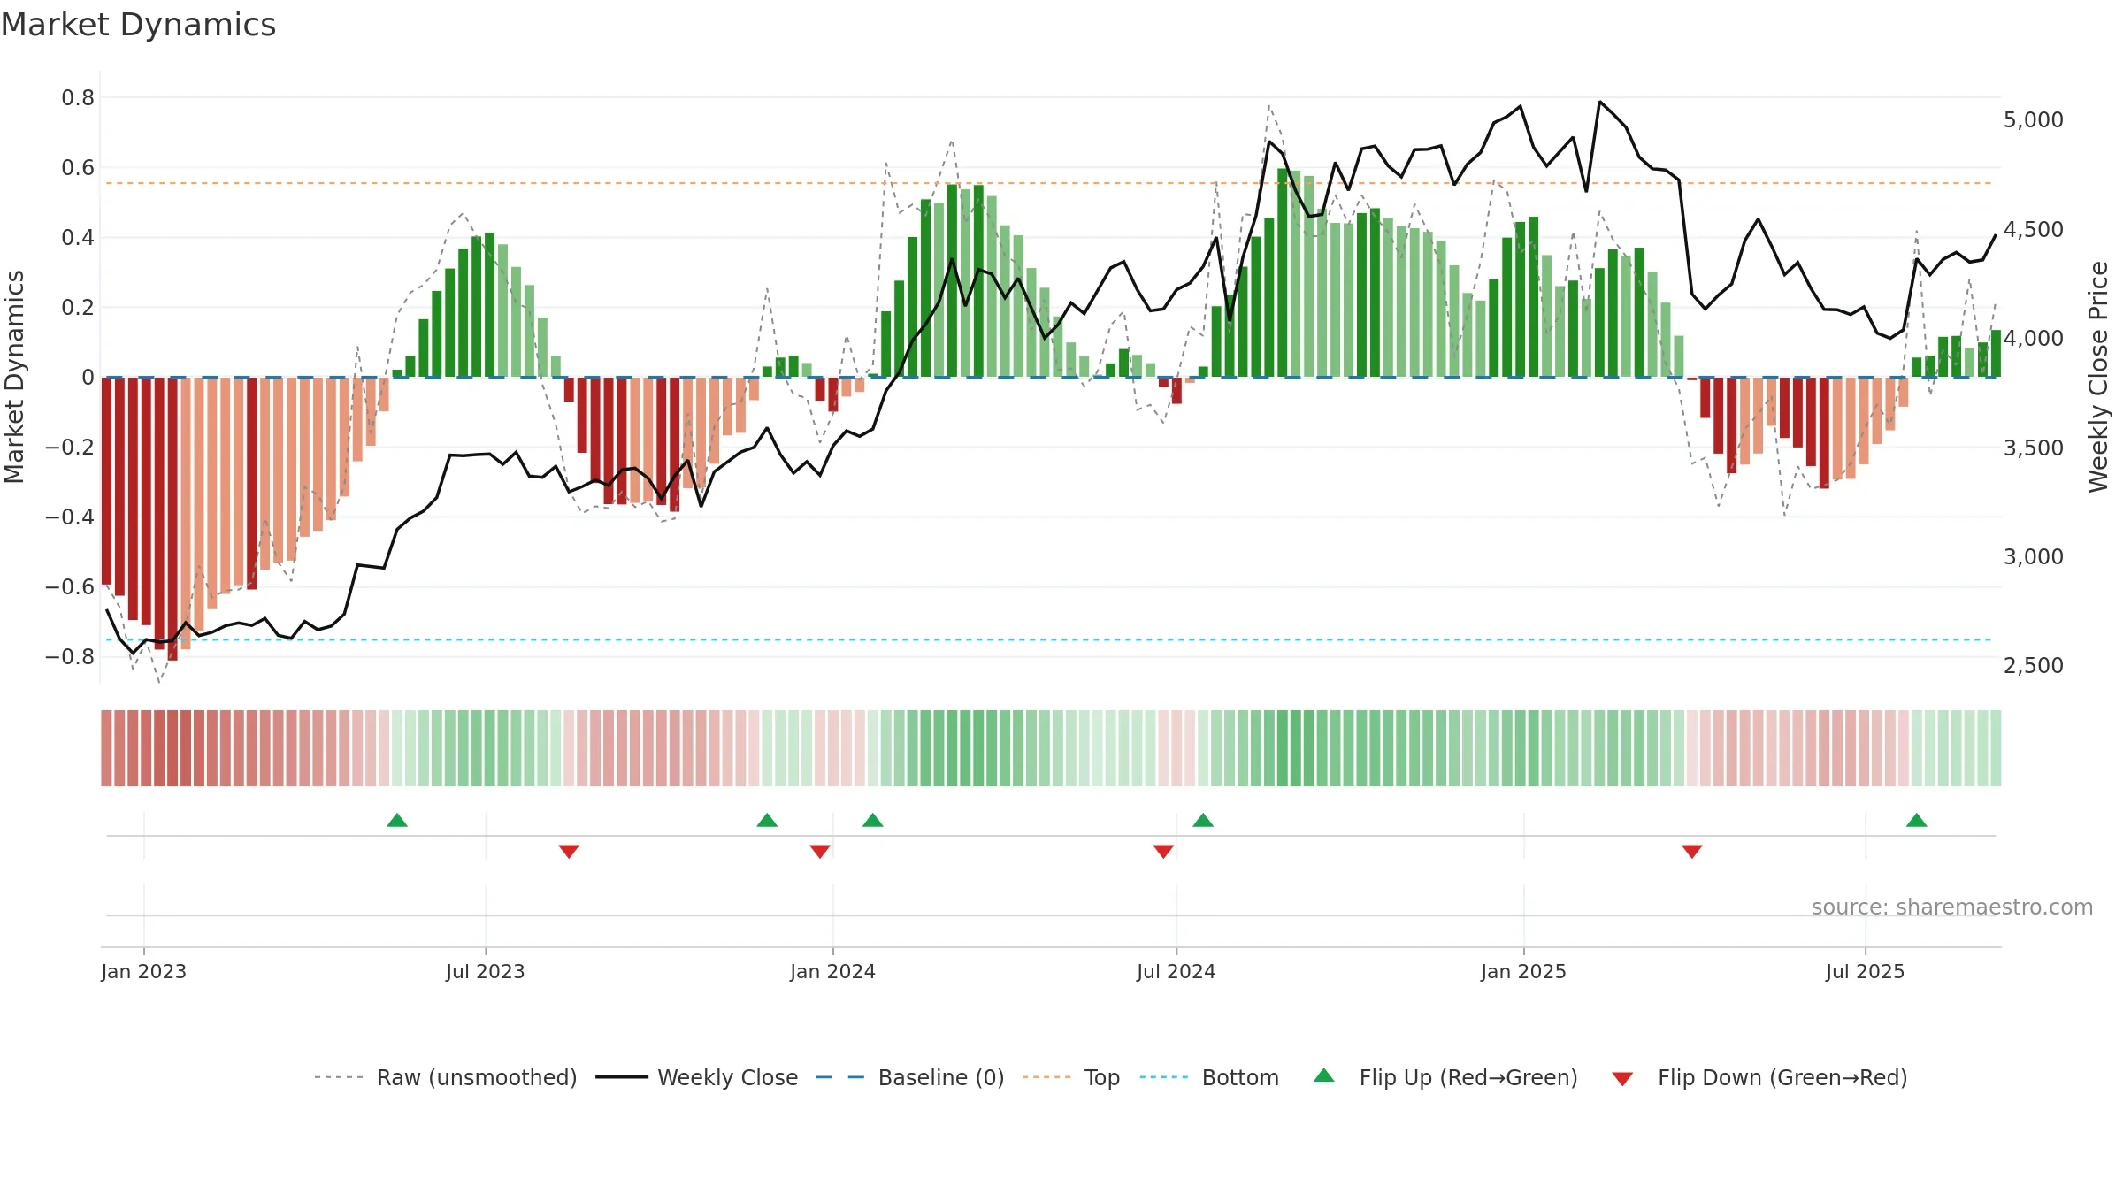The height and width of the screenshot is (1194, 2123).
Task: Toggle Flip Down (Green→Red) in the legend
Action: [x=1759, y=1077]
